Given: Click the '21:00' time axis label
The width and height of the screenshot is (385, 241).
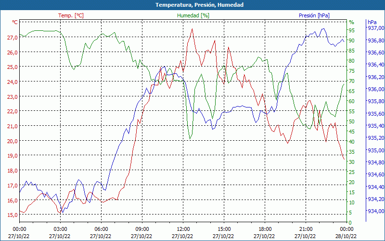Looking at the screenshot, I should tap(306, 229).
